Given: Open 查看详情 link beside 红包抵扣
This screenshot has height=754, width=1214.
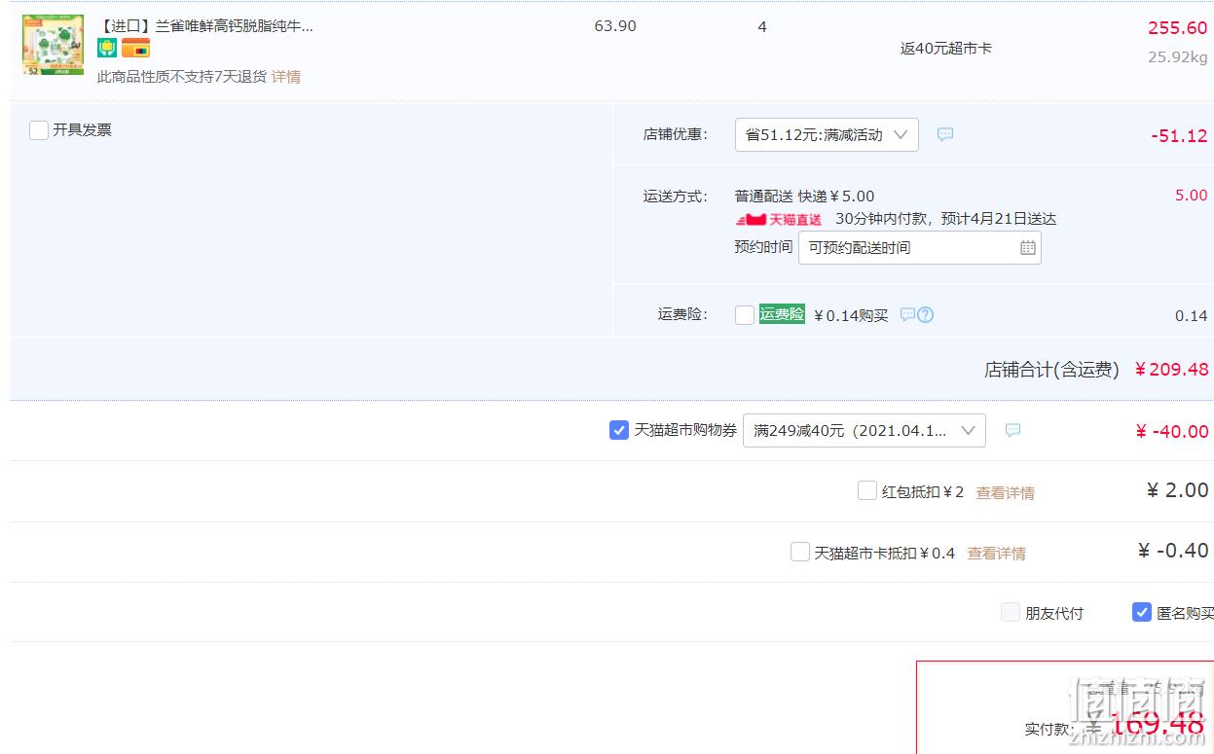Looking at the screenshot, I should [x=1006, y=493].
